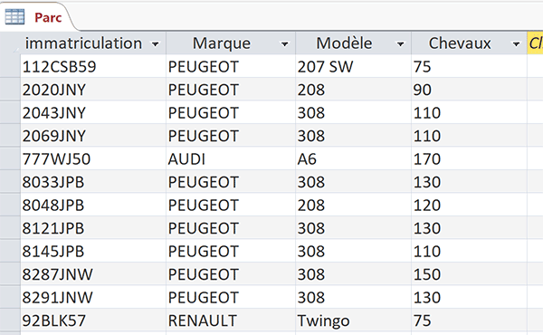Click the Chevaux value 120
543x335 pixels.
[469, 205]
